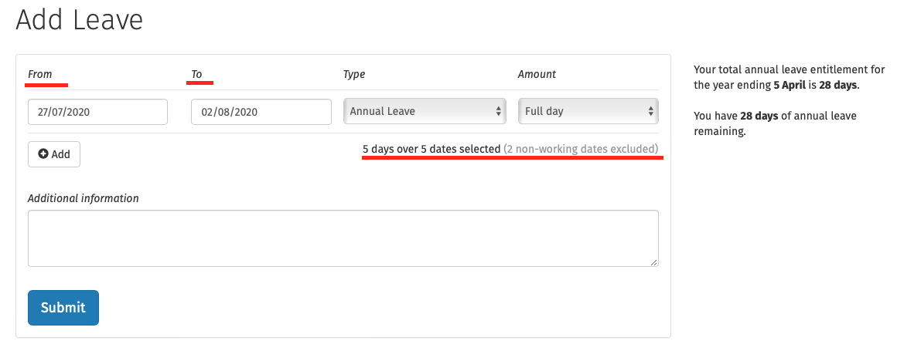
Task: Click the Amount column label
Action: (x=537, y=74)
